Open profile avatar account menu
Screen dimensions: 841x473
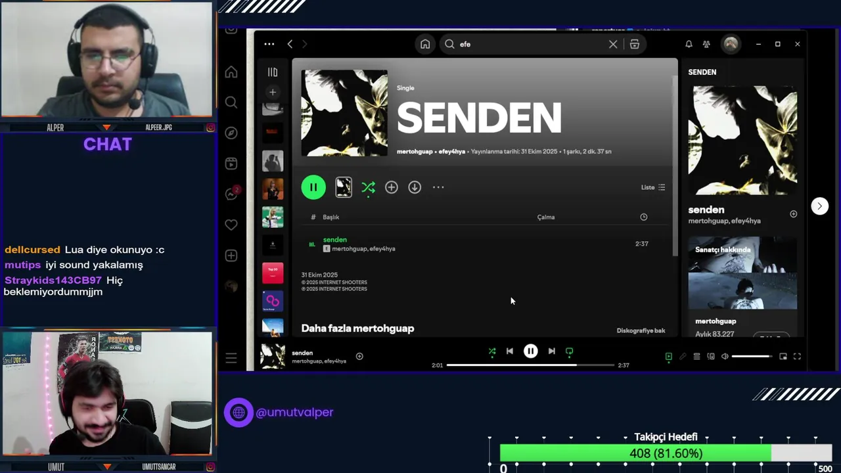(x=731, y=44)
